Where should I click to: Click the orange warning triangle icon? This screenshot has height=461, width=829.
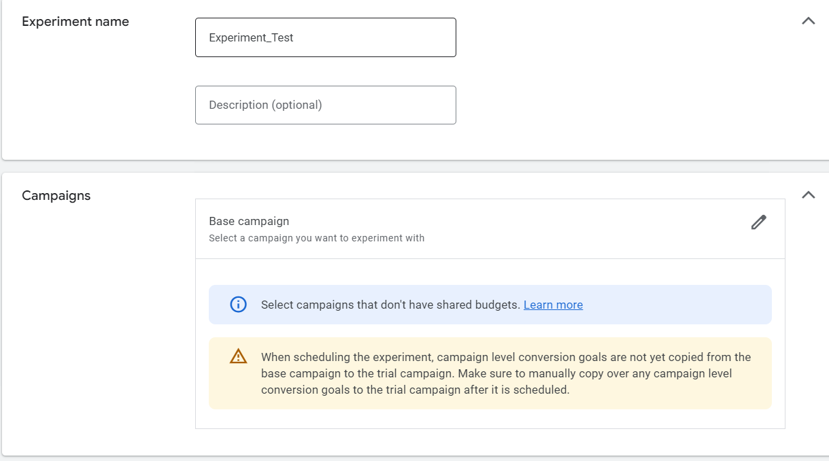click(238, 356)
